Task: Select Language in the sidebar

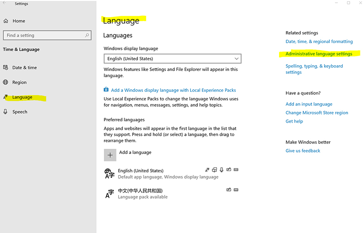Action: (x=22, y=97)
